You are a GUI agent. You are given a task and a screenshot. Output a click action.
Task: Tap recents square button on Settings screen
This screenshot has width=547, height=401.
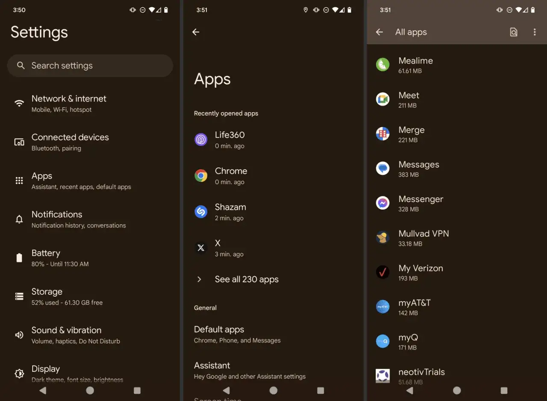137,390
